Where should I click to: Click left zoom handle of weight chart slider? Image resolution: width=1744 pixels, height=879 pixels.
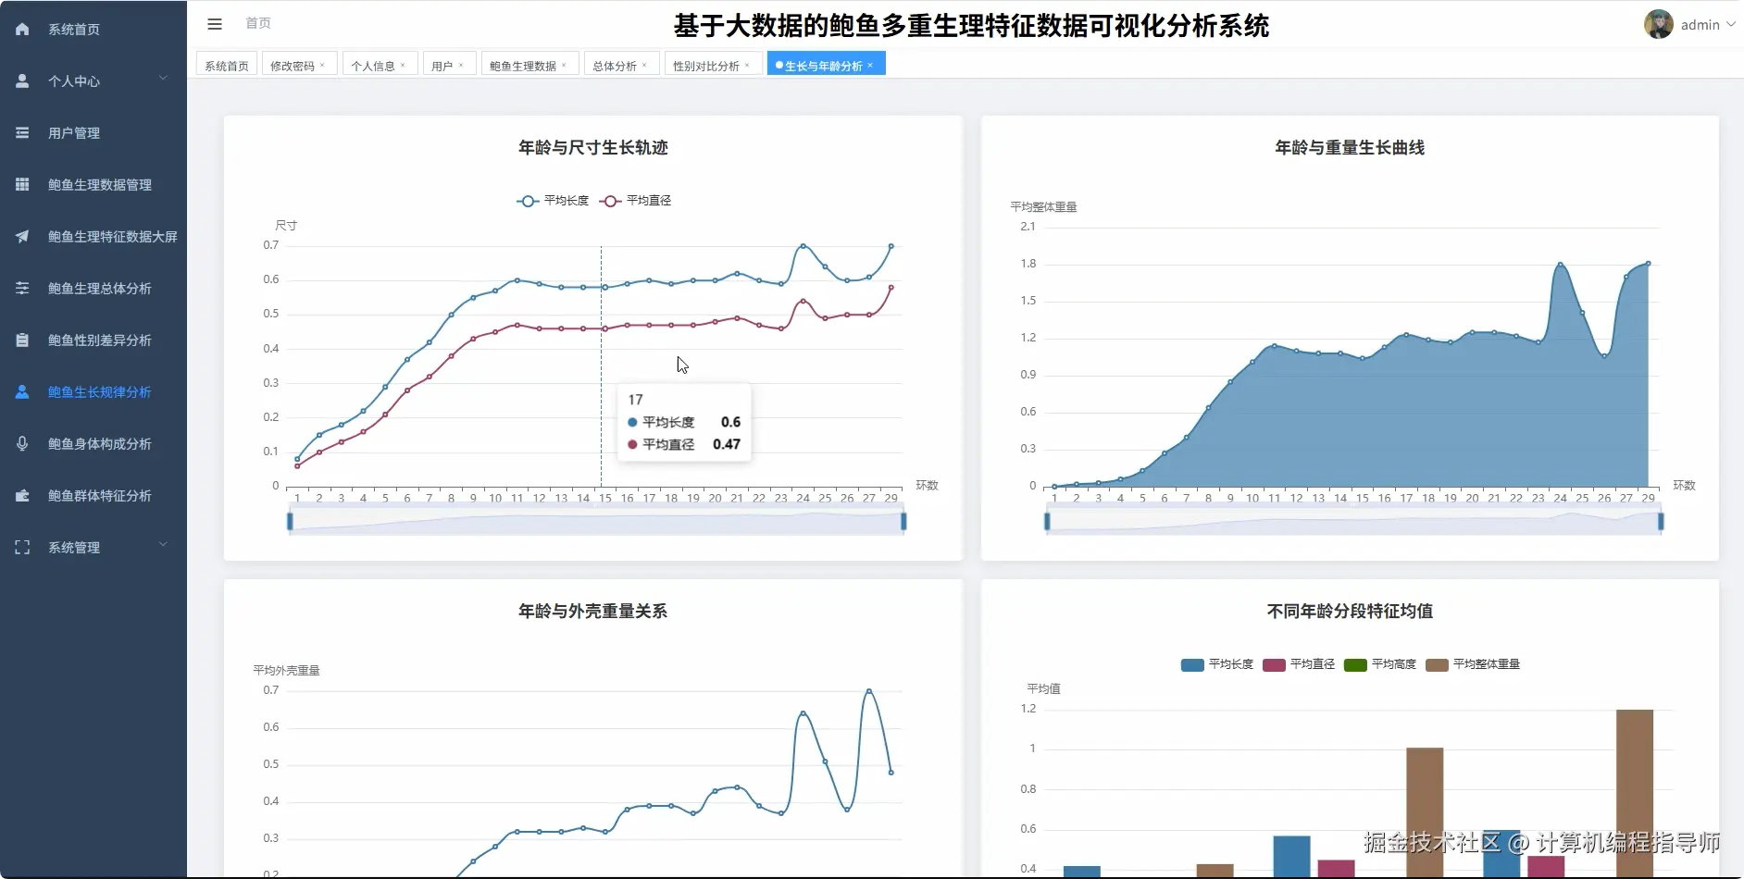coord(1047,522)
